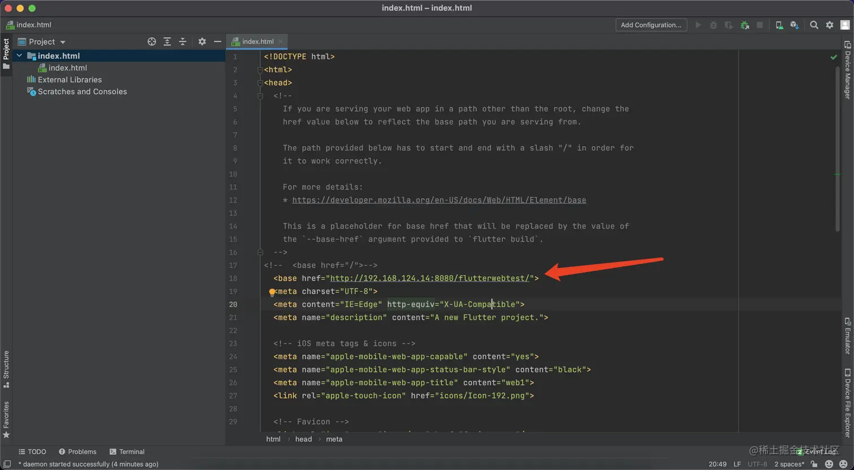The height and width of the screenshot is (470, 854).
Task: Open the Device Manager (AVD) toolbar icon
Action: 779,25
